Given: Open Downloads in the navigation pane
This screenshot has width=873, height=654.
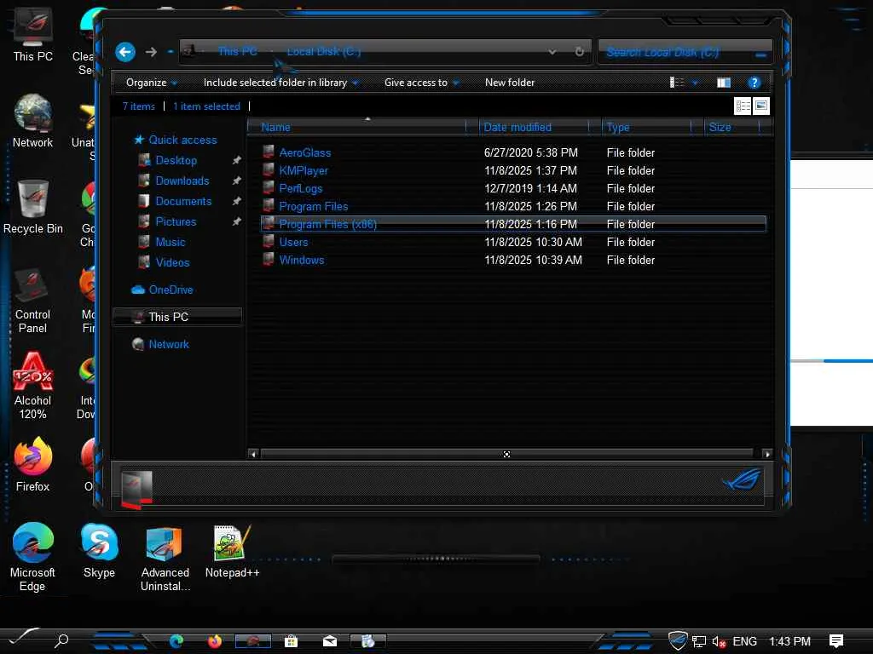Looking at the screenshot, I should tap(182, 181).
